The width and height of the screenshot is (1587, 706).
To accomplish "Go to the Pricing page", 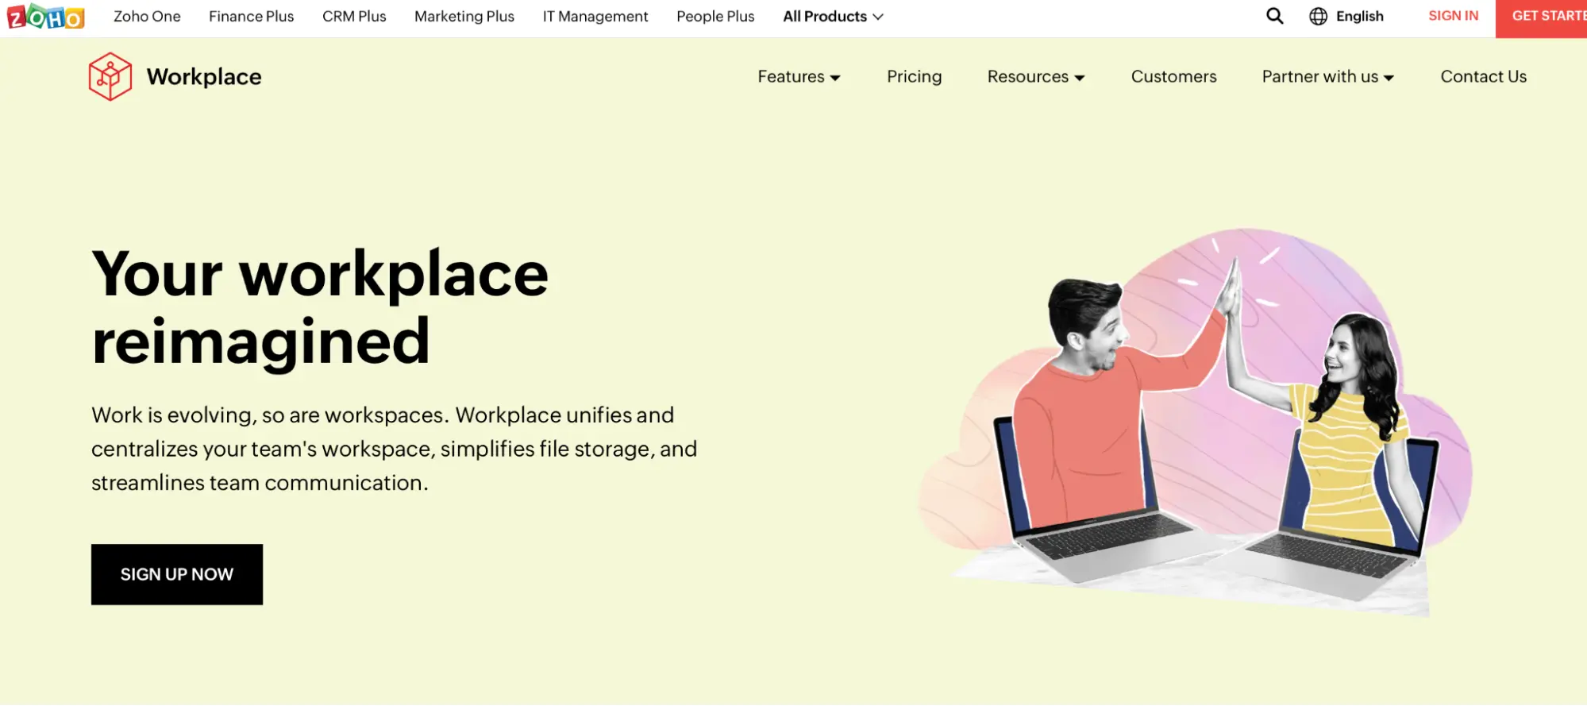I will click(x=914, y=77).
